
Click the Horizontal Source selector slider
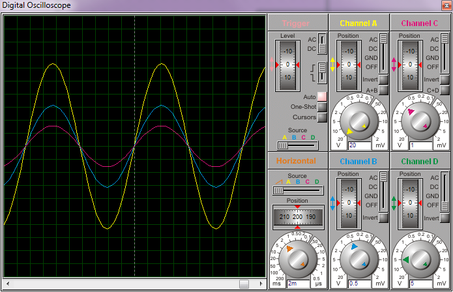pos(298,190)
